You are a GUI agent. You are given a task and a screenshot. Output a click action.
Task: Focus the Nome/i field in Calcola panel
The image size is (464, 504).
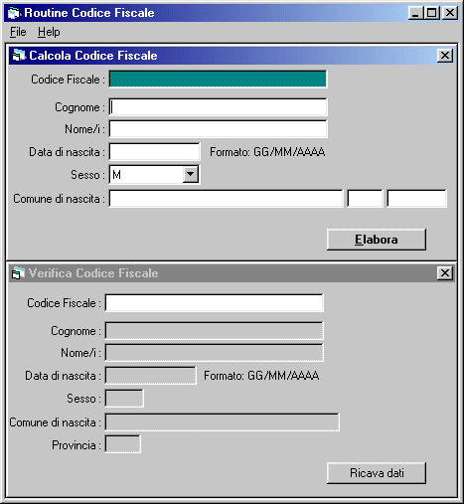pos(218,129)
